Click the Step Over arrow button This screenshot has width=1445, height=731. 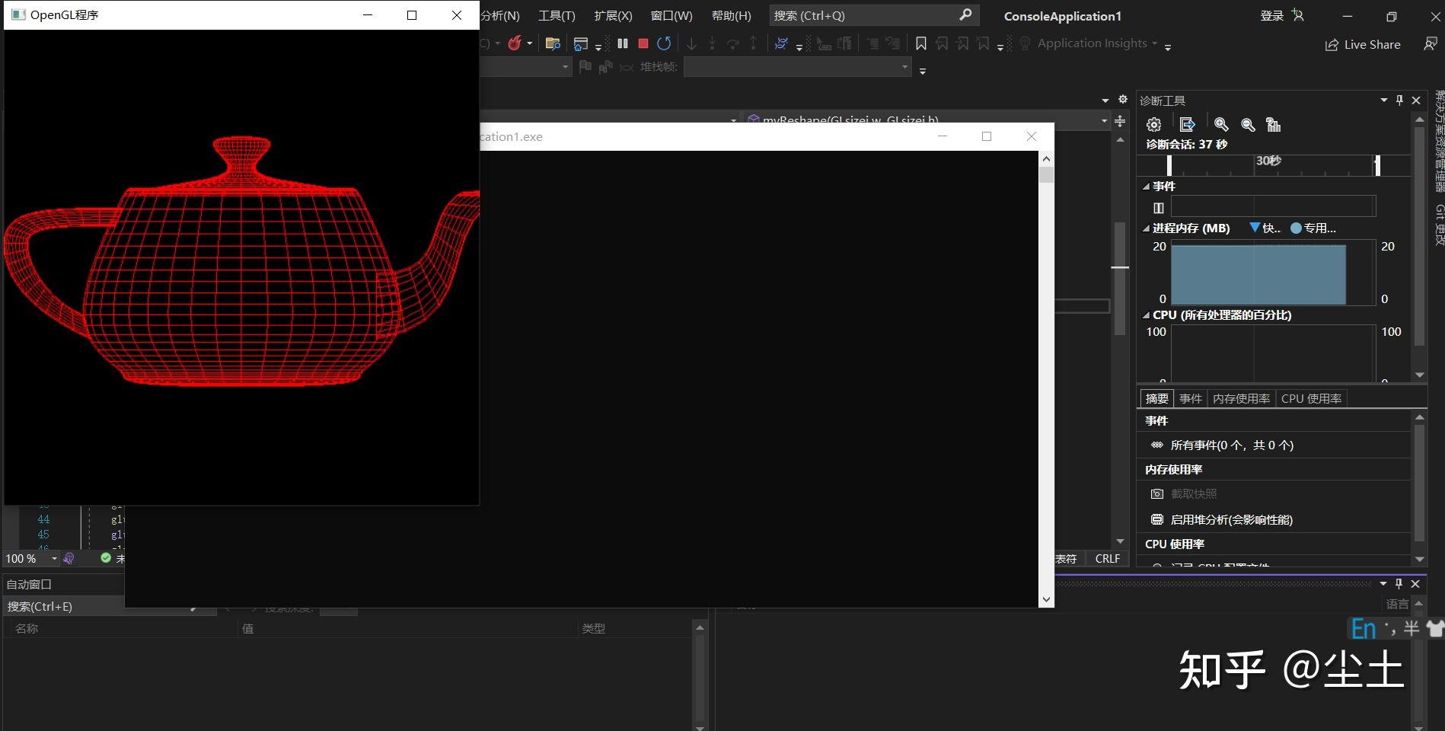(732, 43)
